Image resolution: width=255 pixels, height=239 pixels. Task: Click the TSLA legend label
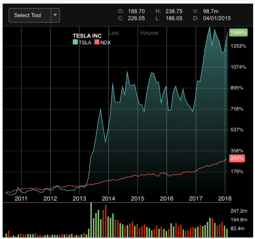click(85, 43)
